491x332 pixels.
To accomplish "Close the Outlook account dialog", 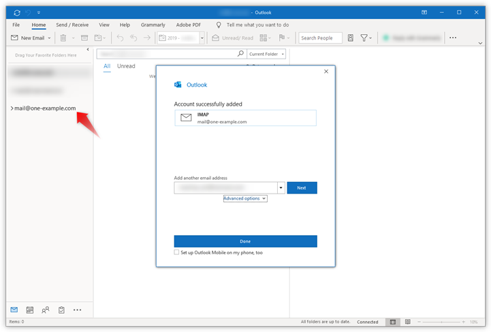I will (326, 72).
